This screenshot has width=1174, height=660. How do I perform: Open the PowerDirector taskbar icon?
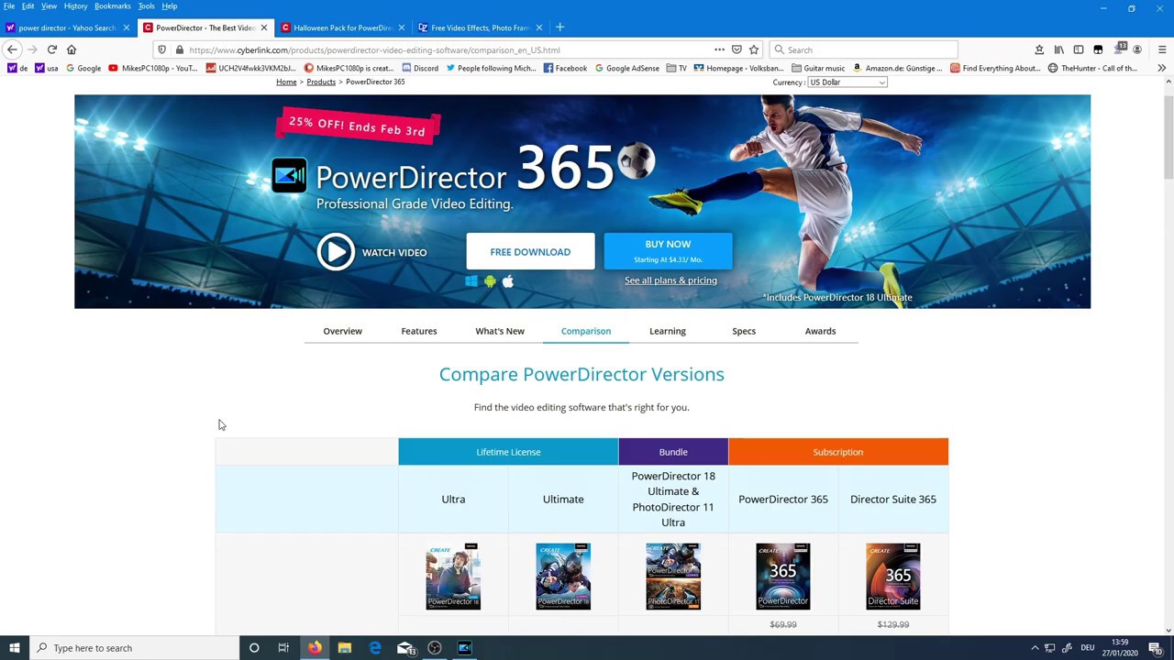pos(465,648)
